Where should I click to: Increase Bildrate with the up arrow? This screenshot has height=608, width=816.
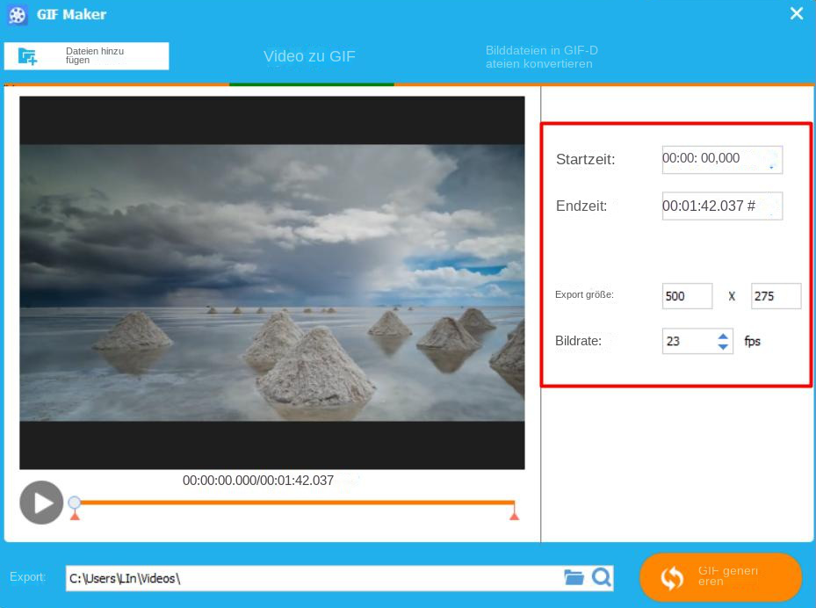point(723,336)
